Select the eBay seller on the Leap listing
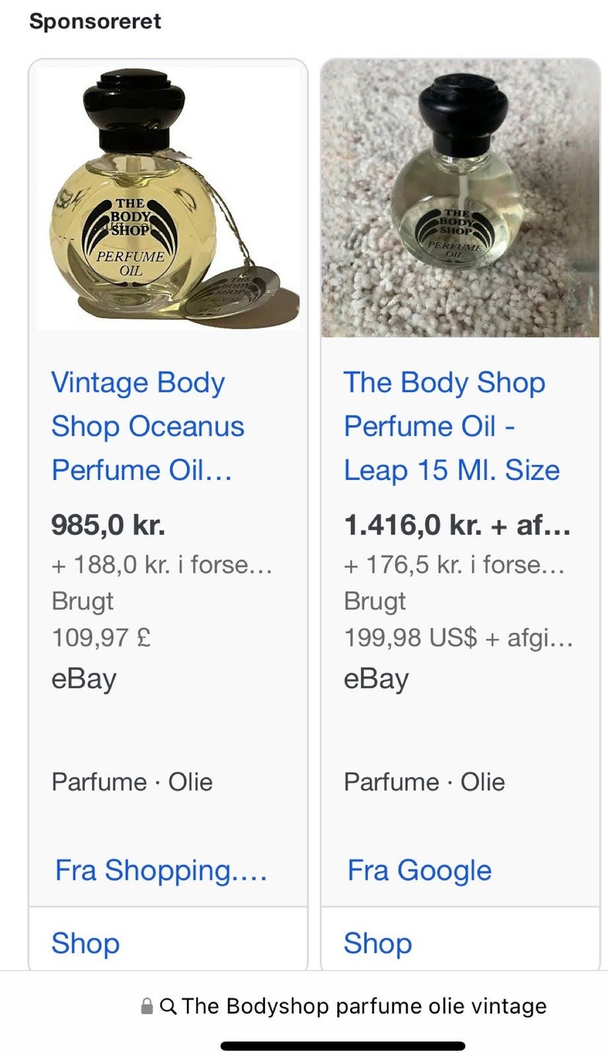This screenshot has width=608, height=1058. (x=376, y=678)
